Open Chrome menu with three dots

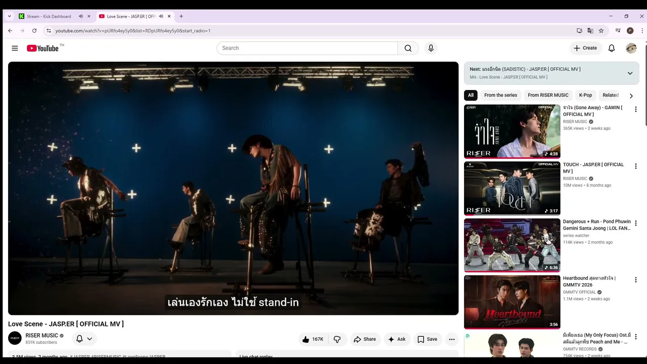(642, 31)
